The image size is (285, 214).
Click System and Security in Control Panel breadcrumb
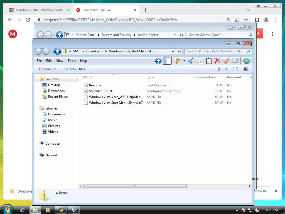[x=117, y=35]
